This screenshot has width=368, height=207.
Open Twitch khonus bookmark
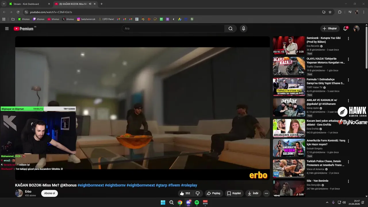coord(39,19)
